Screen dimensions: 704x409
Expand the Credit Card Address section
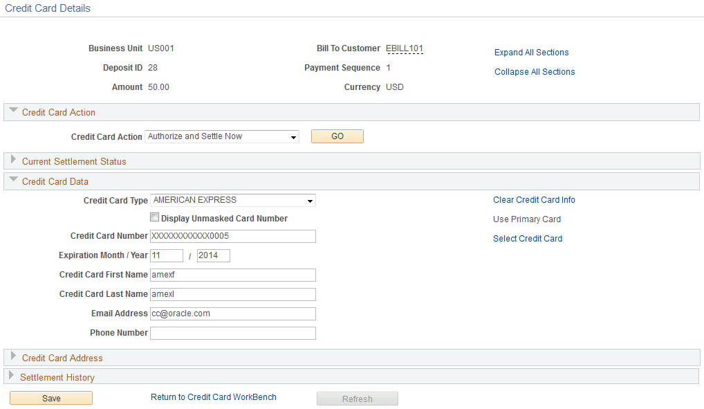pos(12,357)
